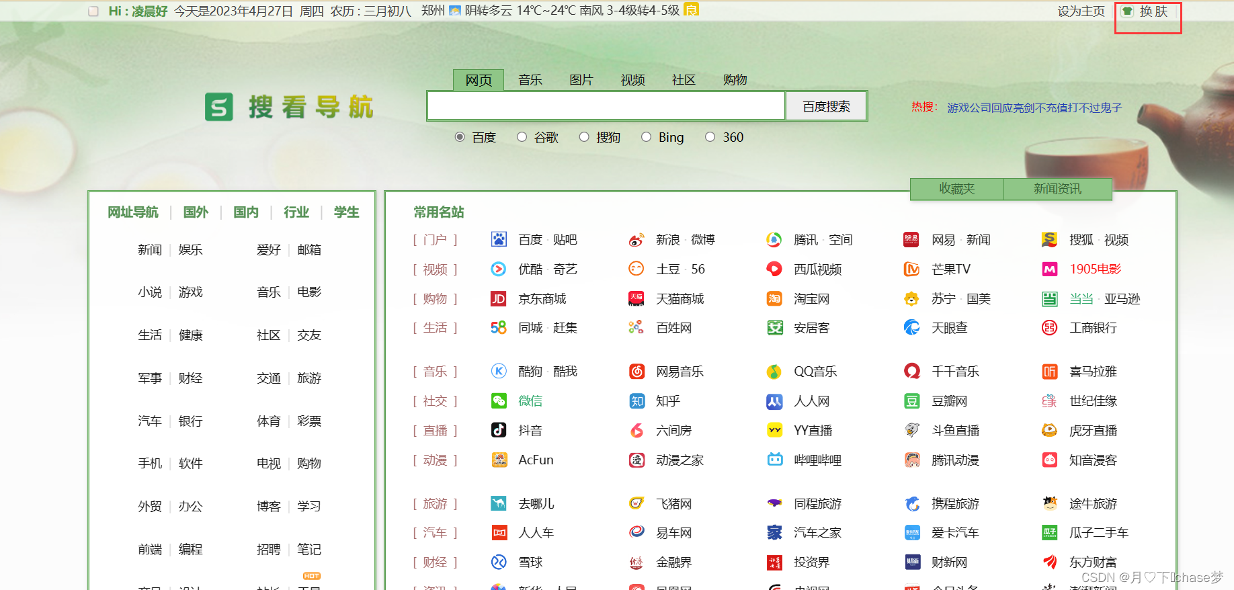Click the 58 Tongcheng icon

[499, 327]
